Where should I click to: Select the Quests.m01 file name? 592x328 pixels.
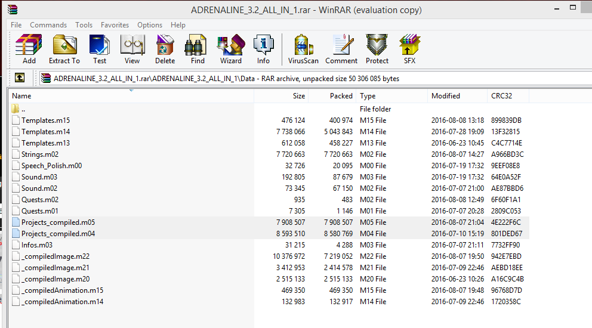click(40, 211)
